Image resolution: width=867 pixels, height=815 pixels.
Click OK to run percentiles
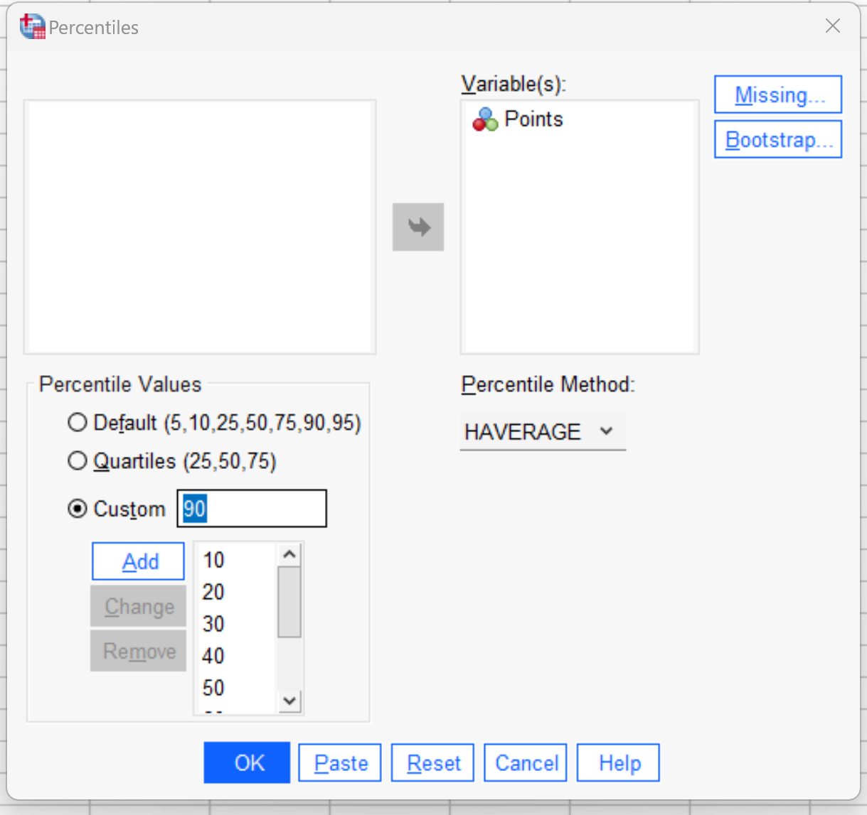247,762
